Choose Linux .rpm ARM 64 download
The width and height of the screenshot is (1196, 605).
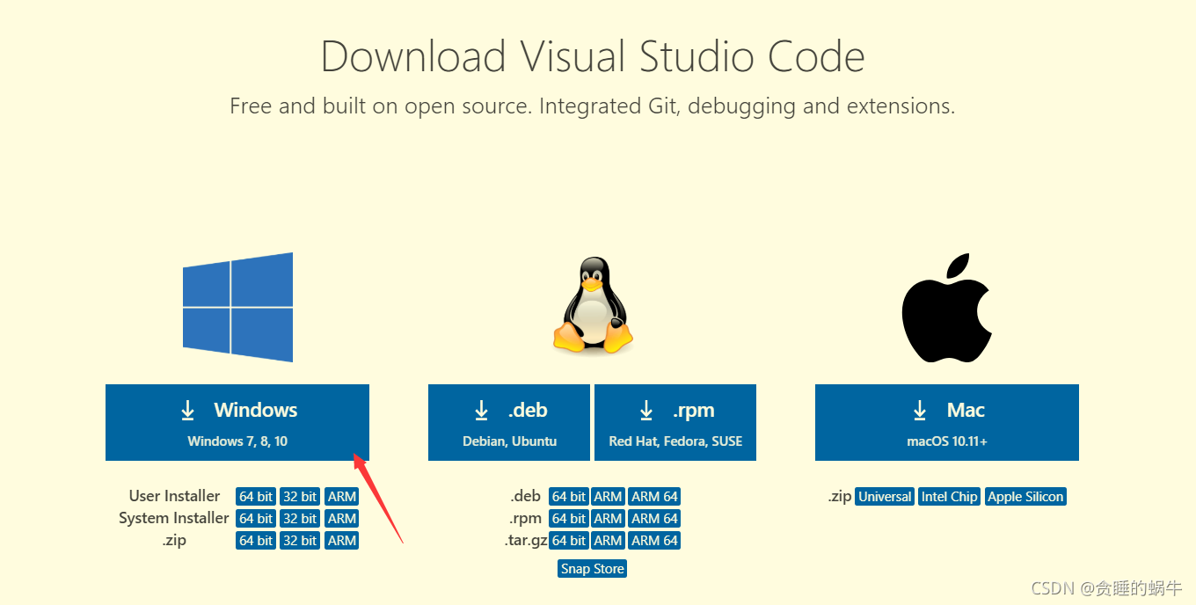(655, 519)
